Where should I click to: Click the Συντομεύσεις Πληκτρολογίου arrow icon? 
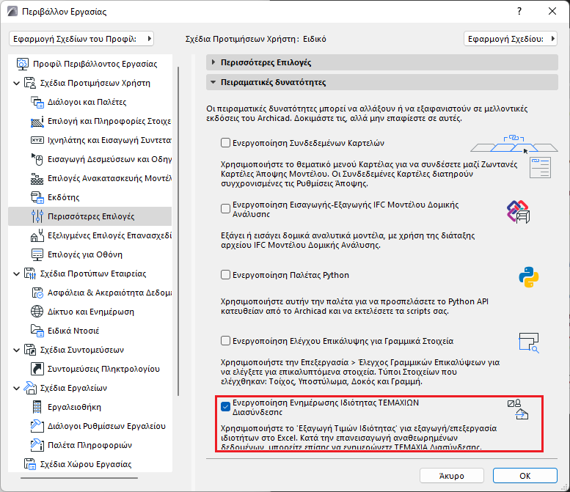[x=37, y=369]
